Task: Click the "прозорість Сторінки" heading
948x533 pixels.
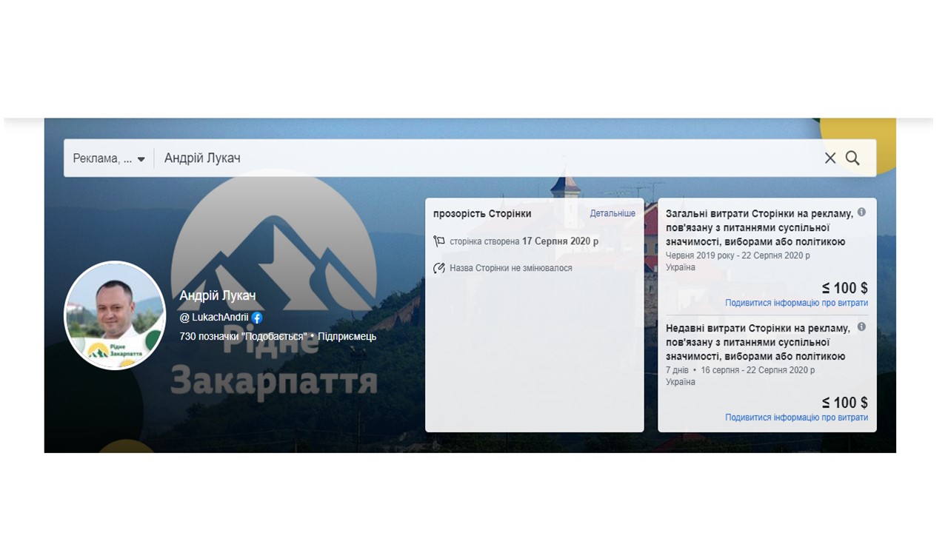Action: click(482, 214)
